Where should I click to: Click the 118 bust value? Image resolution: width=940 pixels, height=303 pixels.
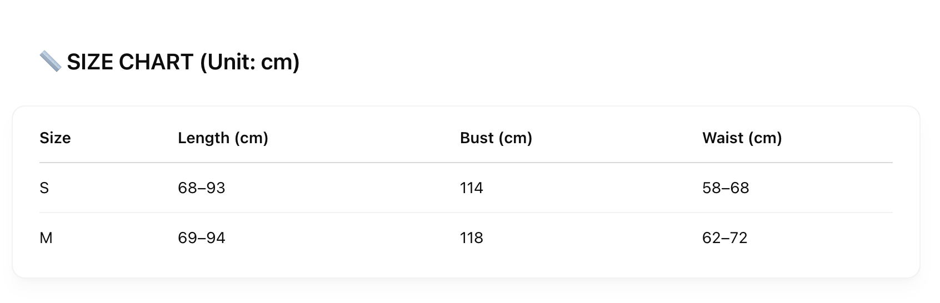[472, 238]
